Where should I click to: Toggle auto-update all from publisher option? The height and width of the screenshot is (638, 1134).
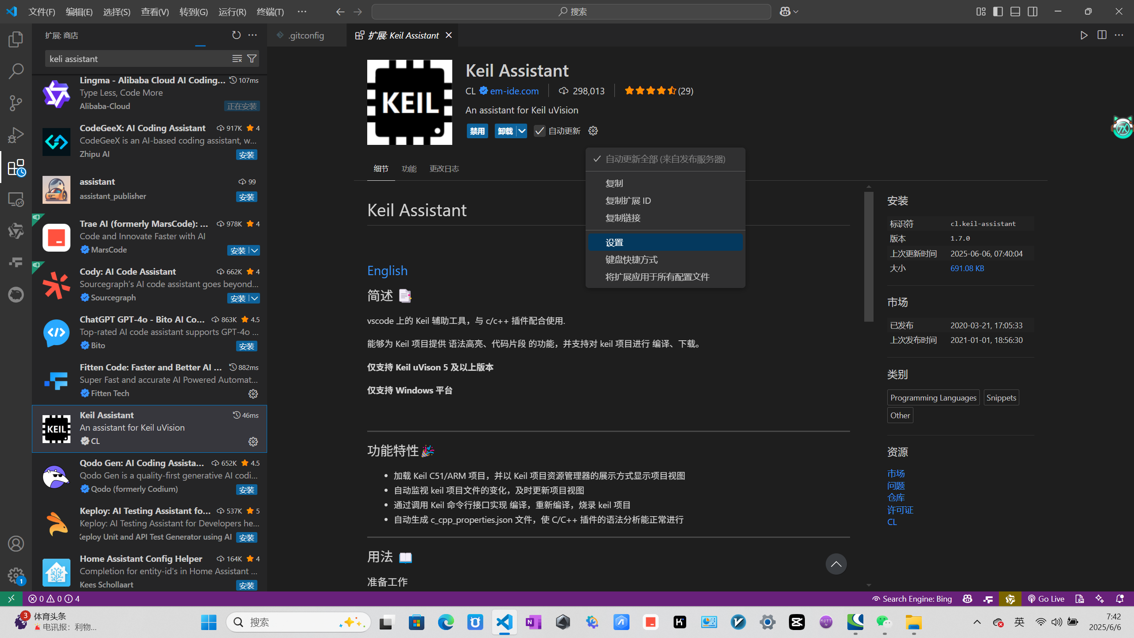(x=664, y=159)
